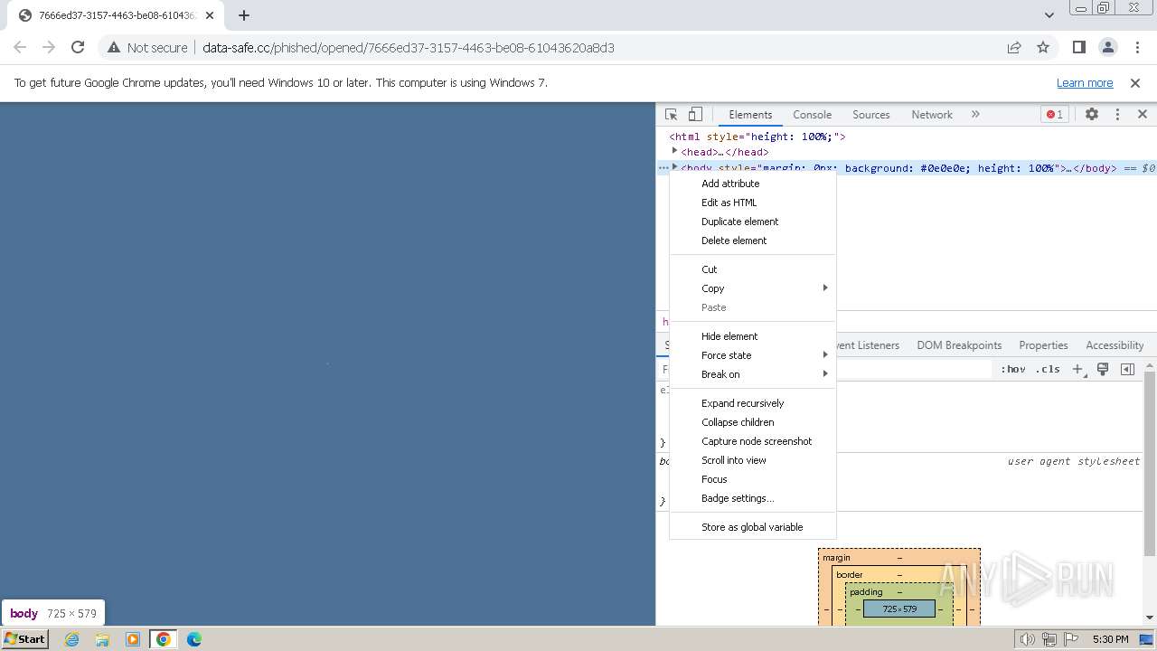
Task: Open the Chrome side panel icon
Action: (1078, 48)
